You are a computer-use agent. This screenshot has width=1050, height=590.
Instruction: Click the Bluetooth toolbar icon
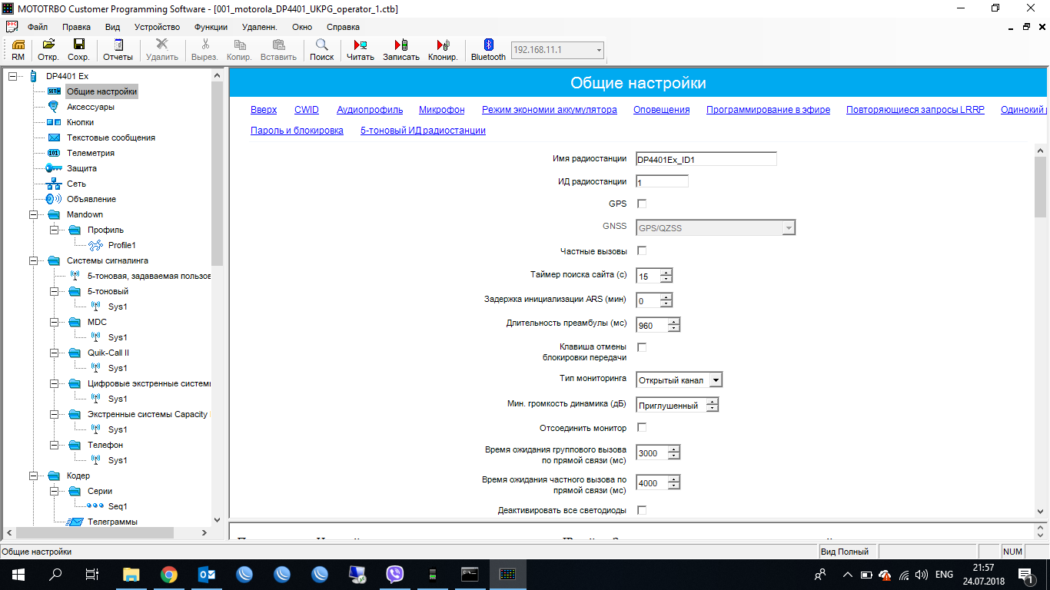[x=488, y=50]
